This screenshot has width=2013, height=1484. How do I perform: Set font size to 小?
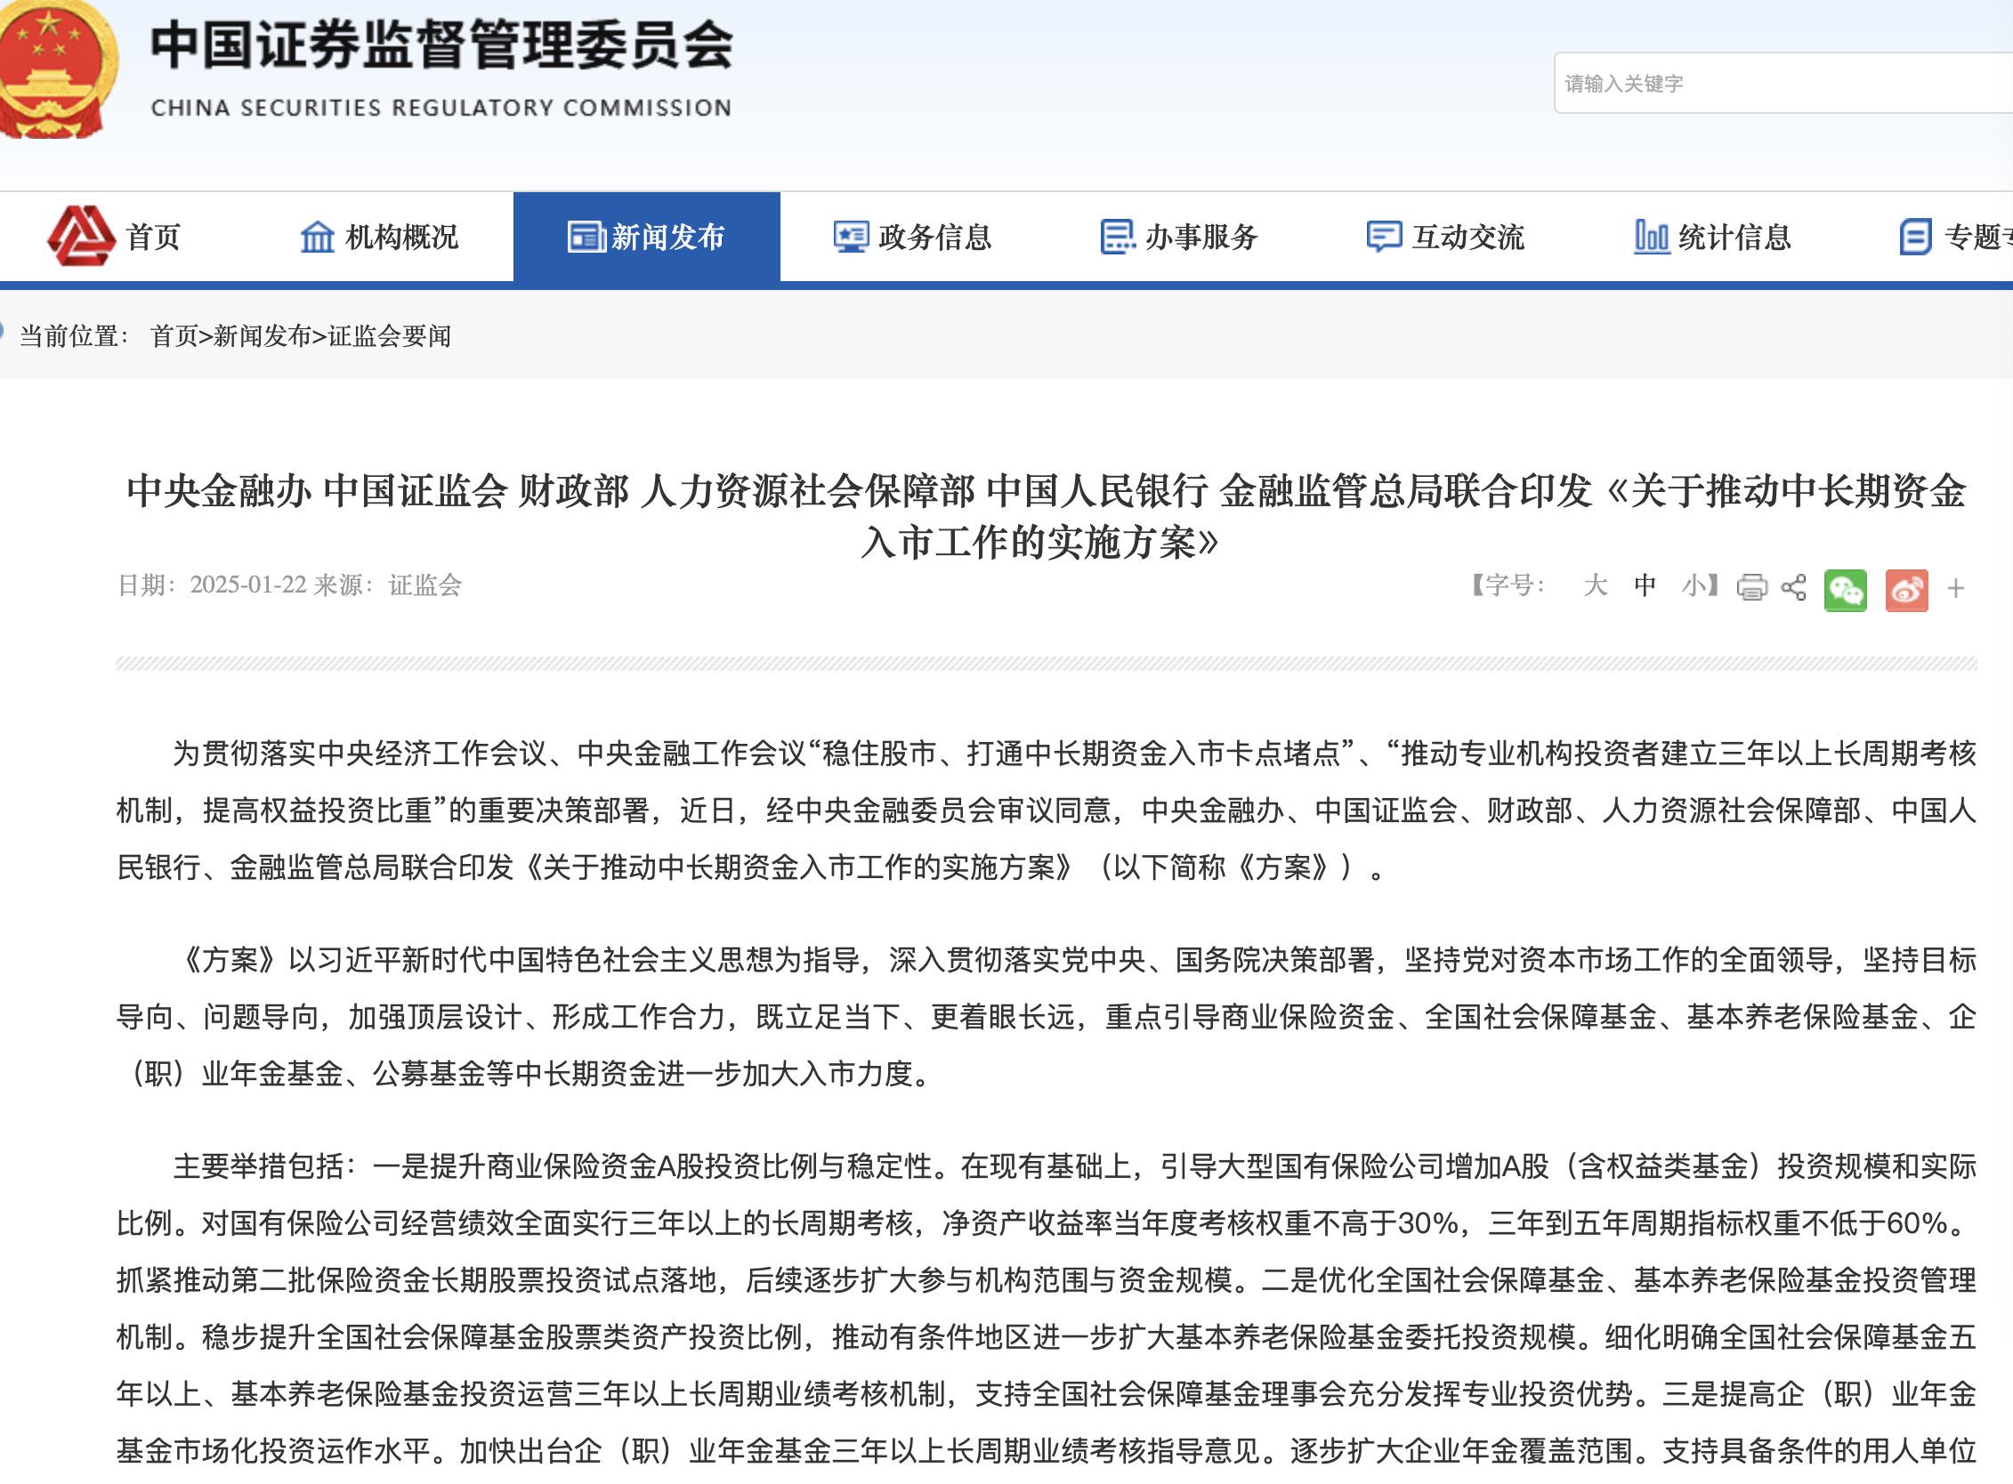pos(1694,585)
